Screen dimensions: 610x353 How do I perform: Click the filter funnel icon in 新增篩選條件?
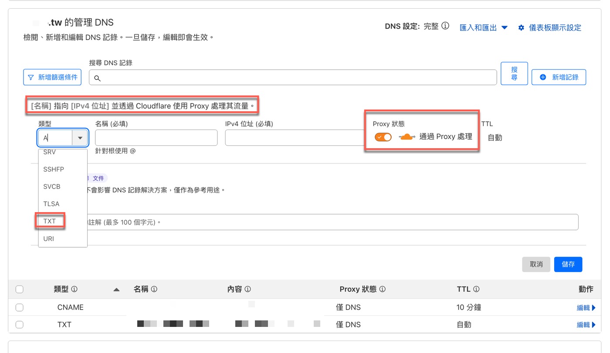tap(30, 77)
